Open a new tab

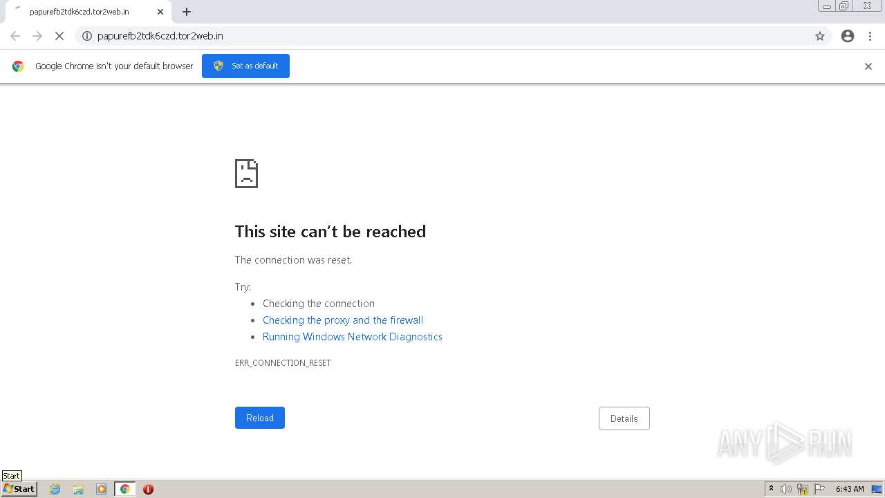pos(187,12)
